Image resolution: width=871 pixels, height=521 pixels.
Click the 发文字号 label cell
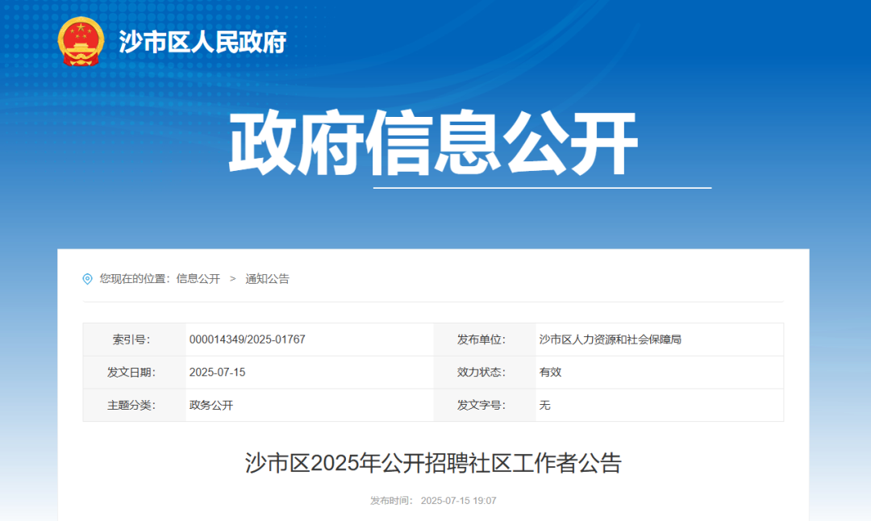point(485,405)
